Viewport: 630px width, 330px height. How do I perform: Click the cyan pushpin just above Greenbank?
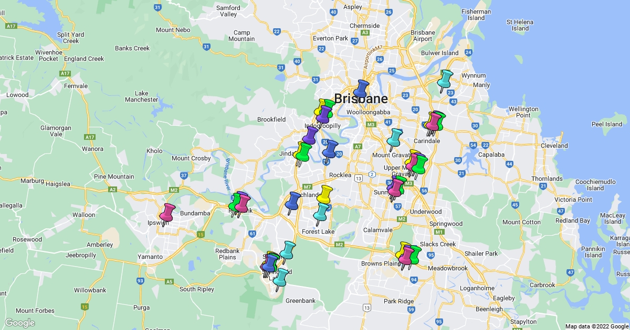(281, 277)
